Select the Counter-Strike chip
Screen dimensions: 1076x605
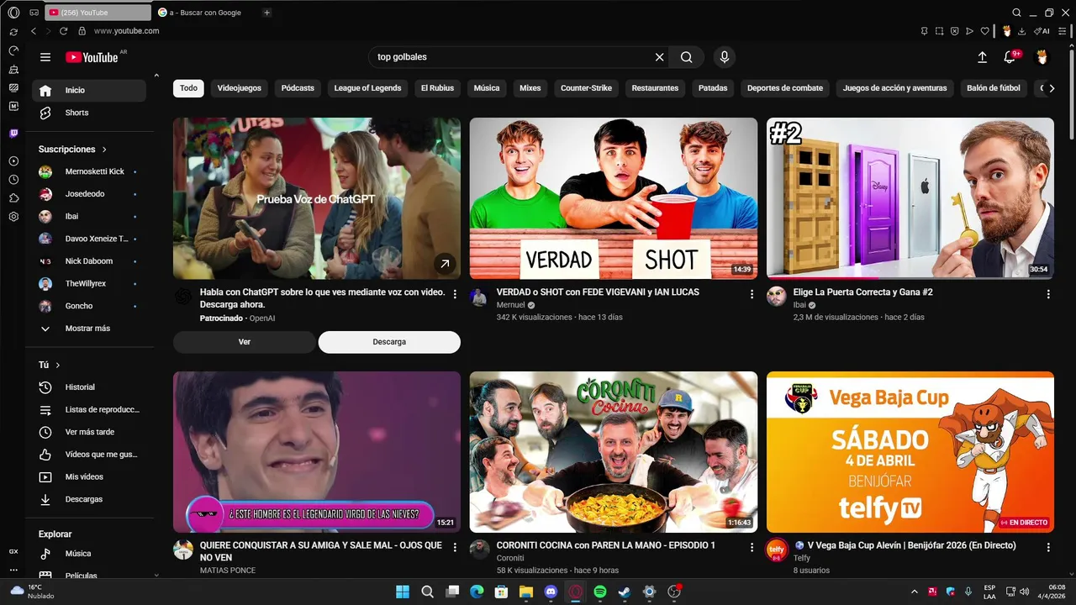(587, 88)
